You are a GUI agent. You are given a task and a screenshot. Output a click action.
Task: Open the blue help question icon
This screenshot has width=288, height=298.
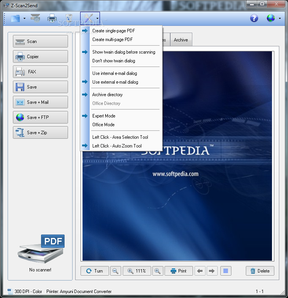click(254, 18)
